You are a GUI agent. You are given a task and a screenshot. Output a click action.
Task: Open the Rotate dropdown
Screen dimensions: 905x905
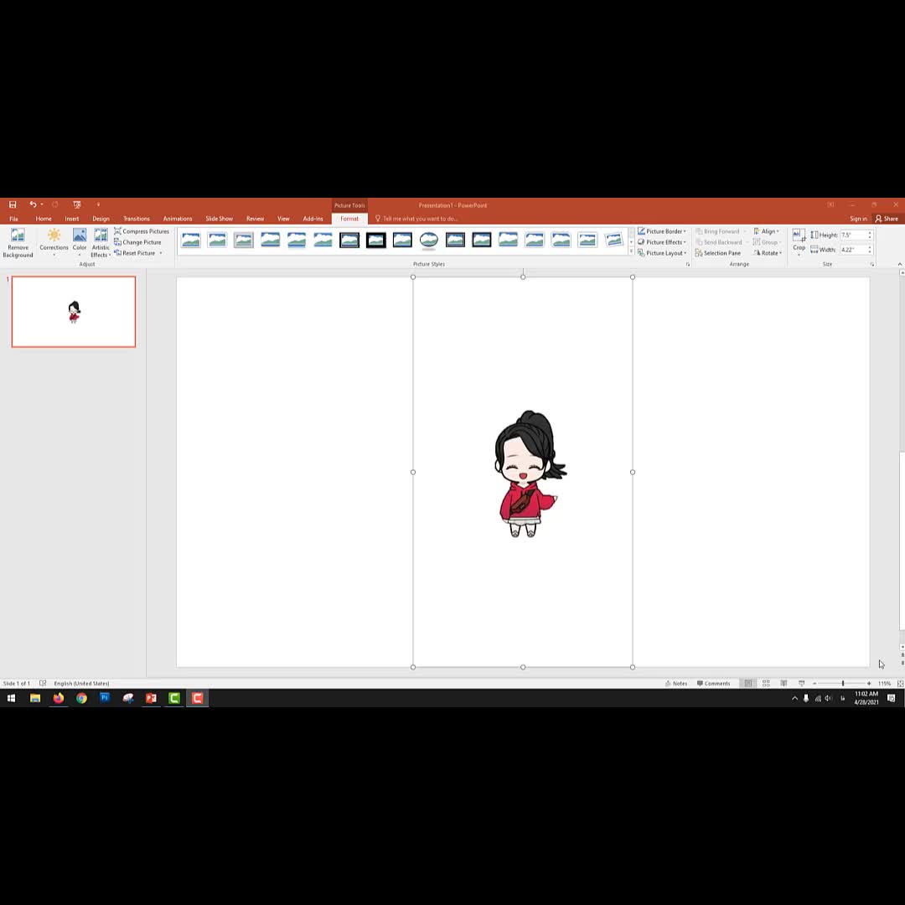[768, 253]
